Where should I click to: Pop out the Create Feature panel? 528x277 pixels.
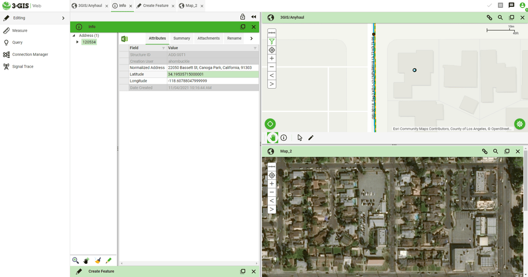tap(243, 271)
